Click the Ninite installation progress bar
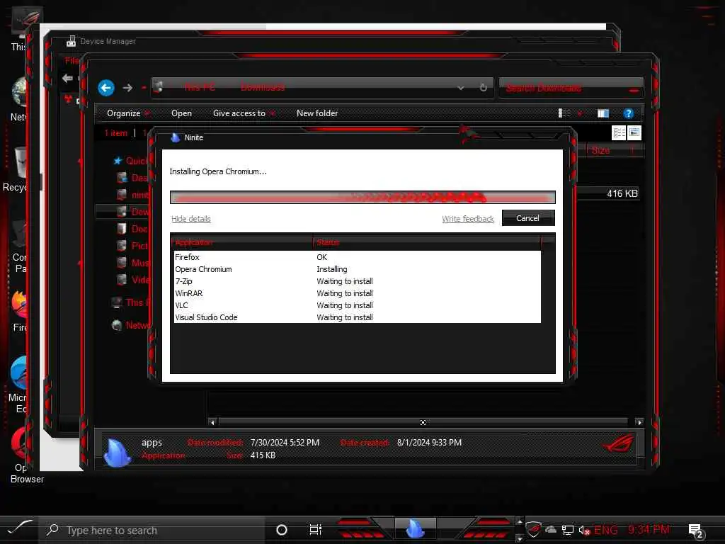725x544 pixels. pyautogui.click(x=362, y=198)
